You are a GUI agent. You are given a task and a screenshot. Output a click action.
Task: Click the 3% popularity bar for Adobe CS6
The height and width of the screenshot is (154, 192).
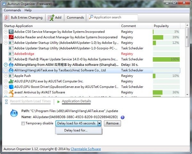[166, 32]
